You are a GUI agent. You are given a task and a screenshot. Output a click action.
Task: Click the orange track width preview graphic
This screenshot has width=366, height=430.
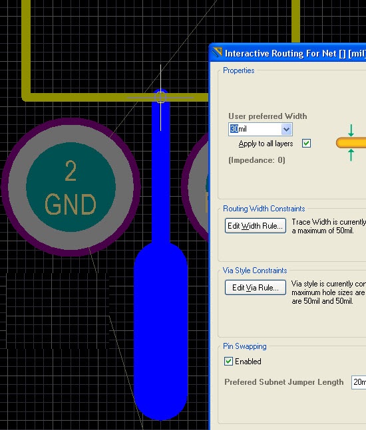[351, 143]
